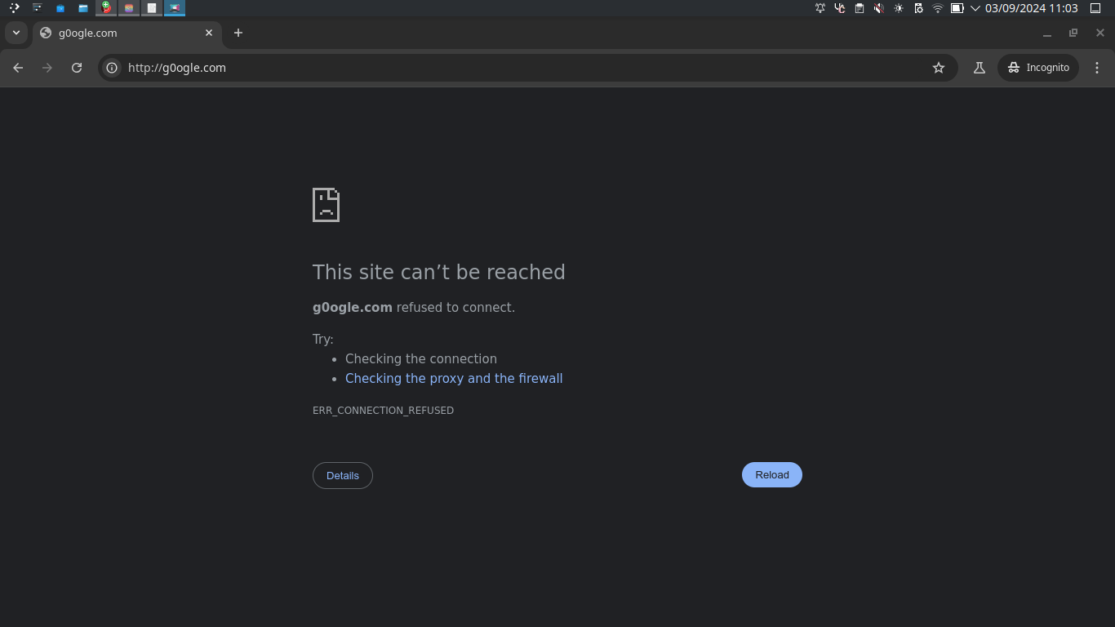This screenshot has width=1115, height=627.
Task: Open the clipboard tray icon
Action: click(860, 8)
